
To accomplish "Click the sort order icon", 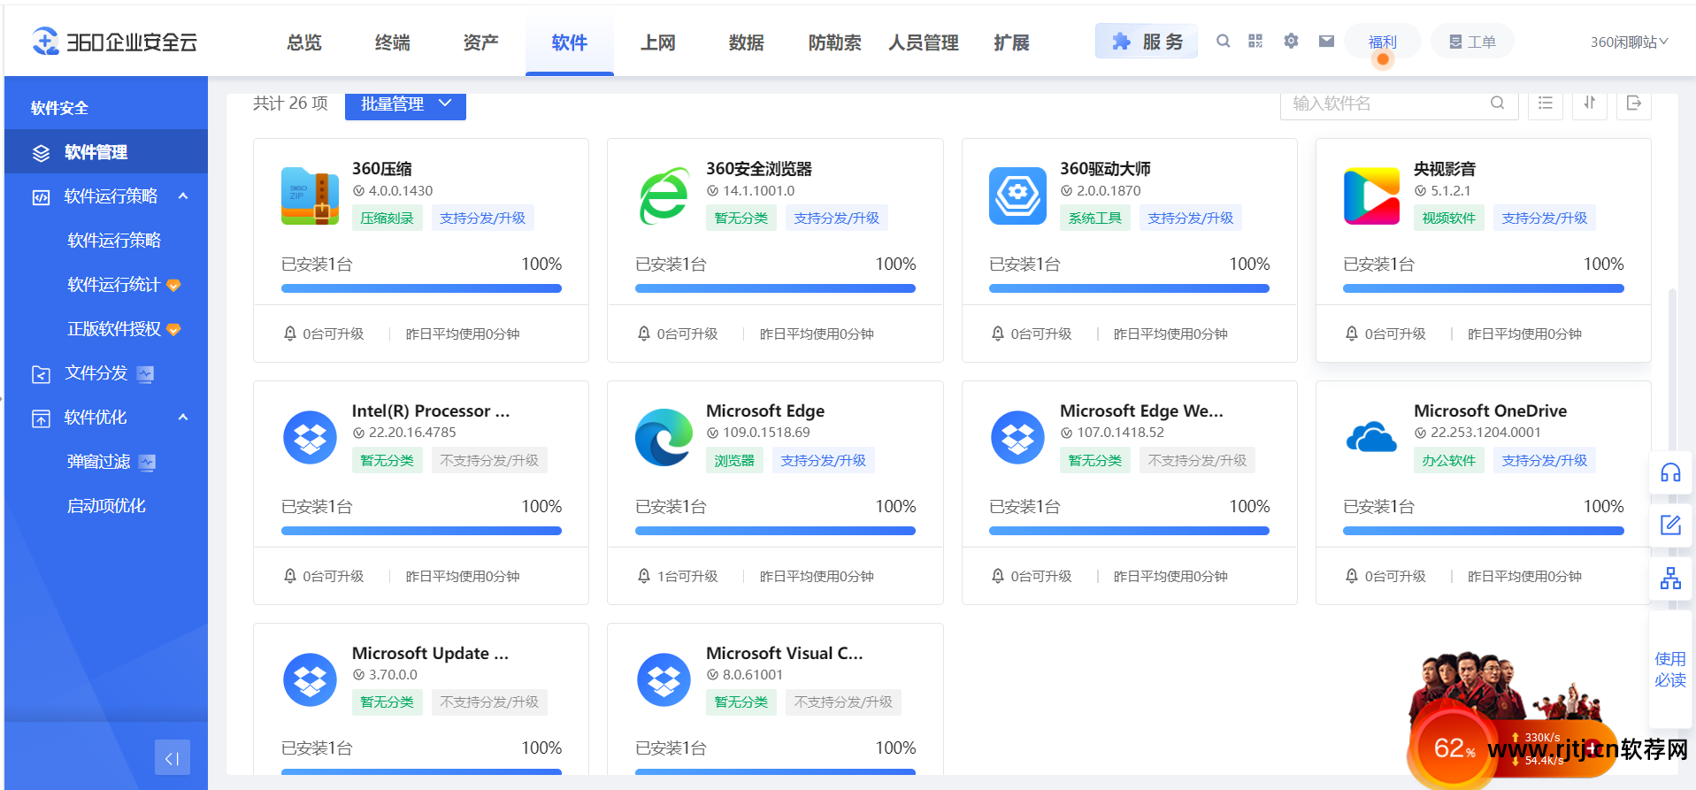I will pyautogui.click(x=1590, y=103).
